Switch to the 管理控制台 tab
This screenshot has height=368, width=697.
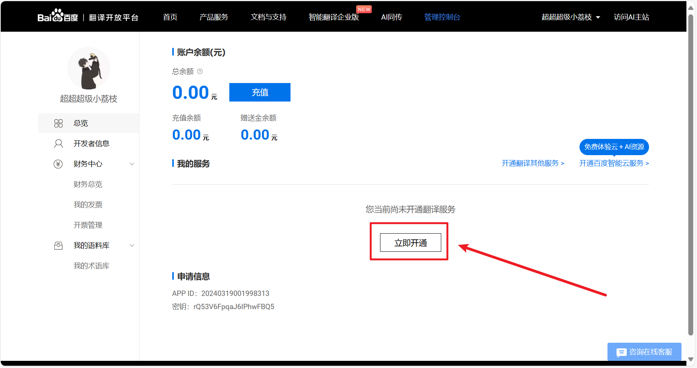click(x=442, y=17)
